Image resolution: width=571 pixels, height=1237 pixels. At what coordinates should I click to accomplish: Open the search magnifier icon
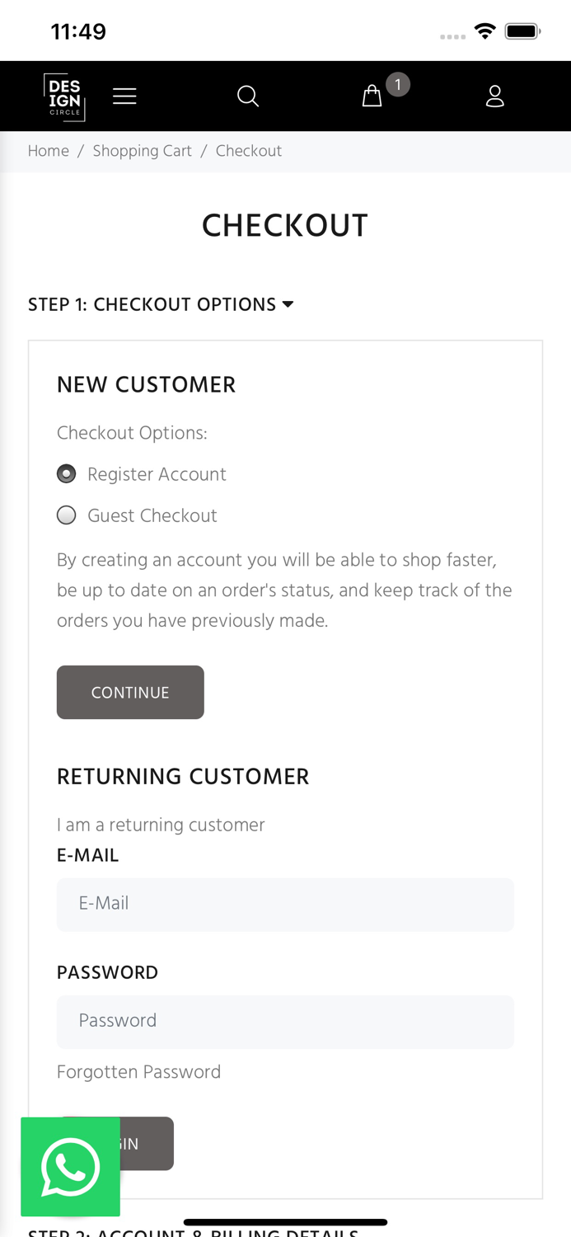coord(248,96)
